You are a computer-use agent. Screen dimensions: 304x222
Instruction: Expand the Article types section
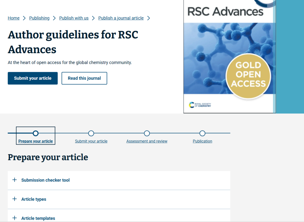pos(119,199)
